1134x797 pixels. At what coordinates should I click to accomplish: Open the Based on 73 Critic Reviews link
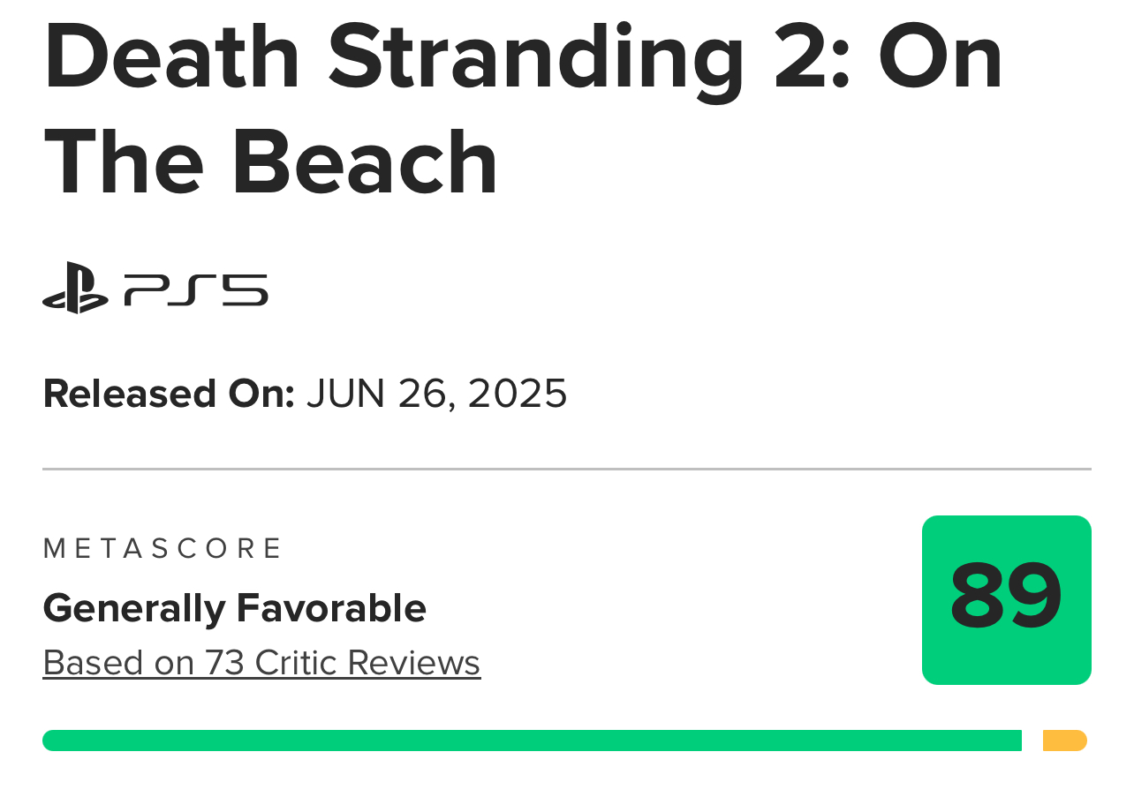point(261,663)
